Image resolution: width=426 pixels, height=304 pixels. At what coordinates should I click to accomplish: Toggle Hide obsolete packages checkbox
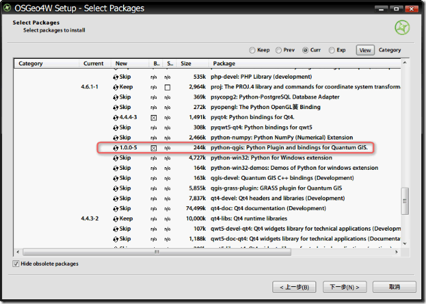(x=16, y=264)
